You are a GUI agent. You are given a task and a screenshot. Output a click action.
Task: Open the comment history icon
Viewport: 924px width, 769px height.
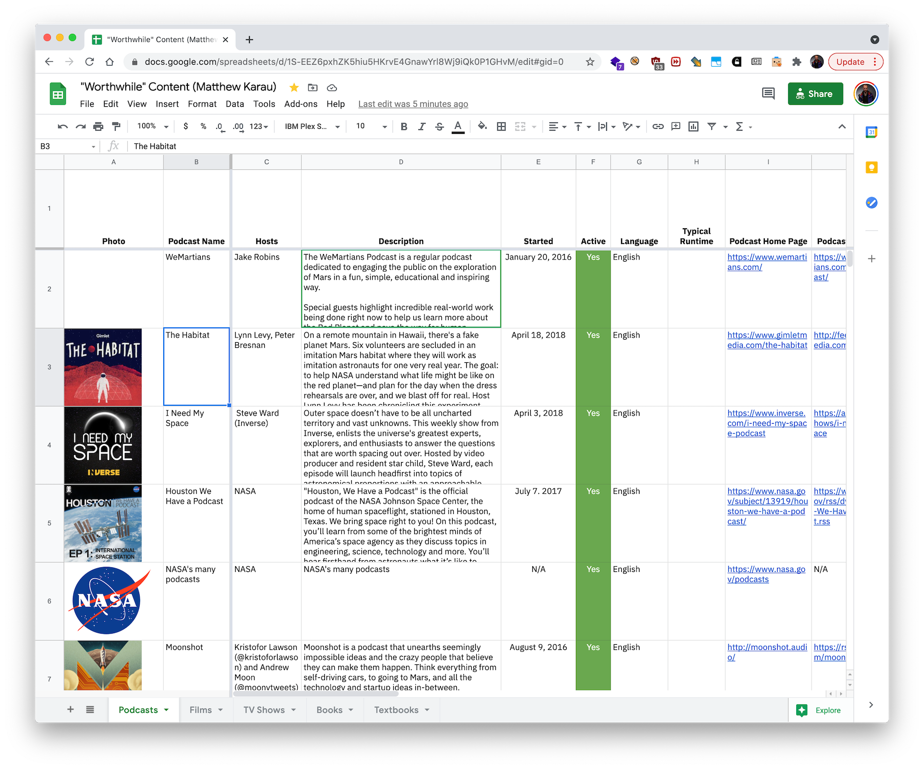tap(768, 93)
